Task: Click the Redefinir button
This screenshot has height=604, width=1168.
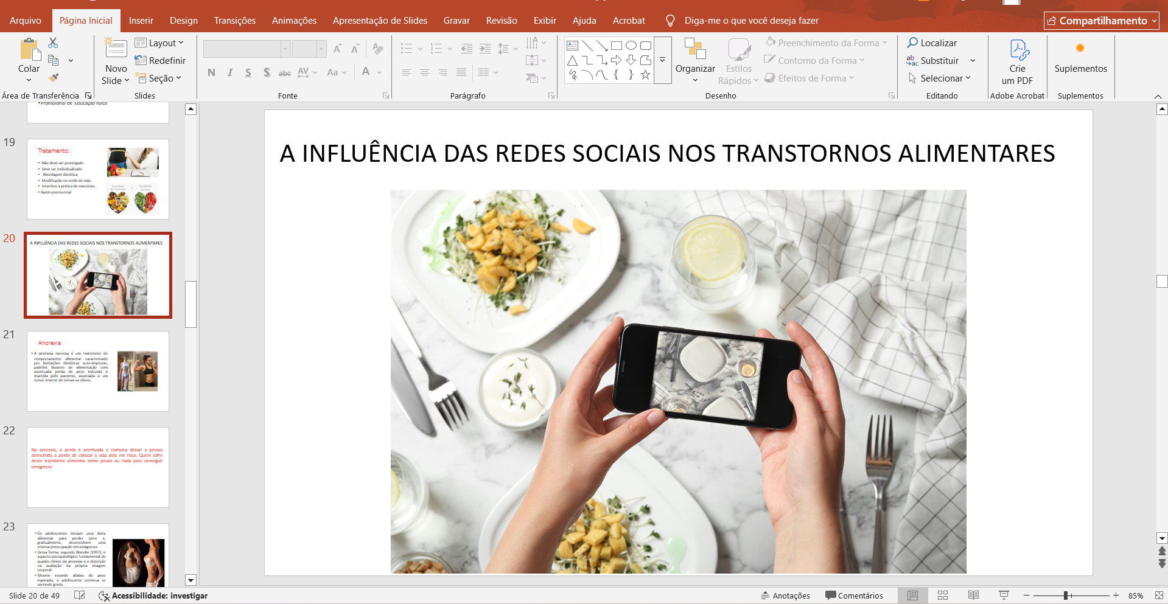Action: tap(160, 60)
